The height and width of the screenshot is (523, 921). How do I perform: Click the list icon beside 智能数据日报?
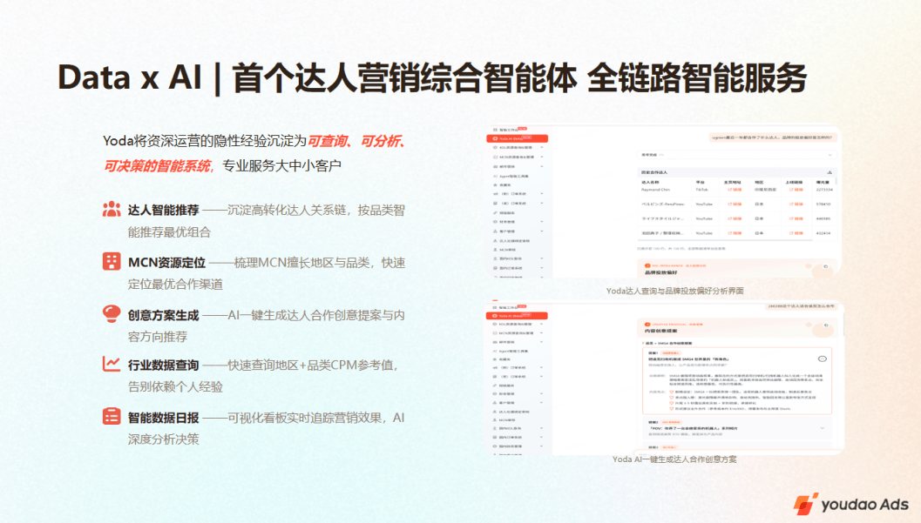(111, 416)
